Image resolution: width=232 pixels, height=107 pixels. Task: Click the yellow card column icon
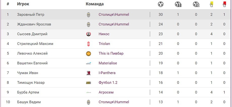211,4
